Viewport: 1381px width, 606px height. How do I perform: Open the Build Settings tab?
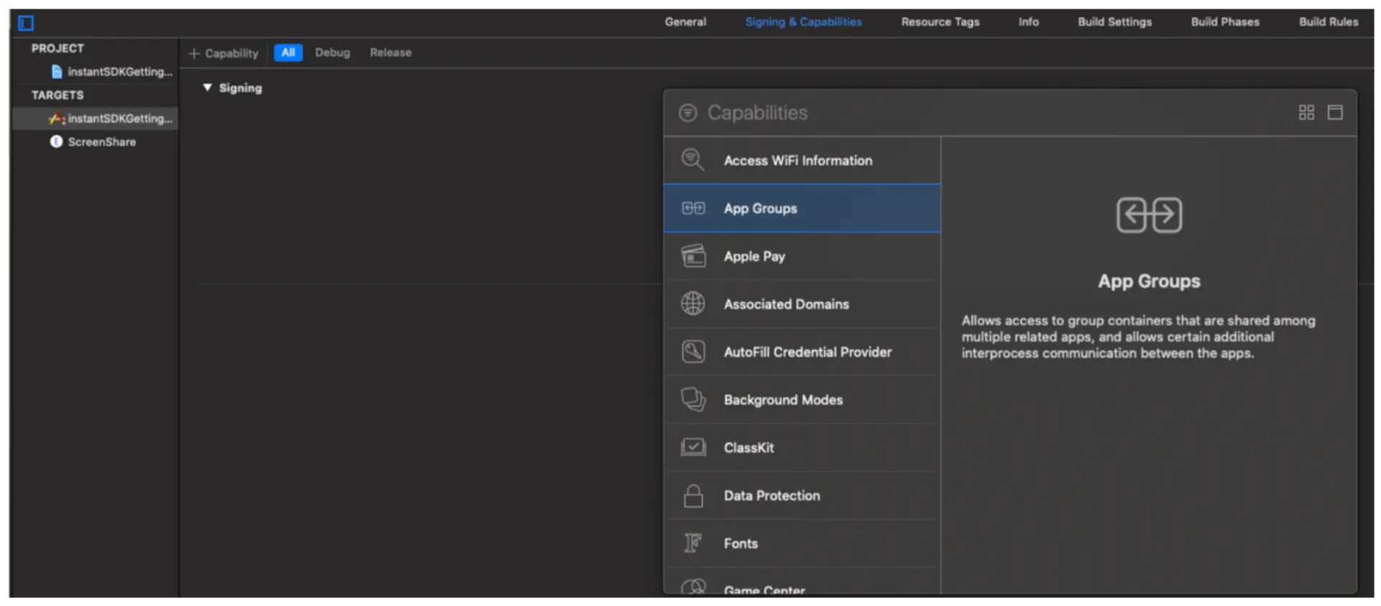(x=1114, y=22)
